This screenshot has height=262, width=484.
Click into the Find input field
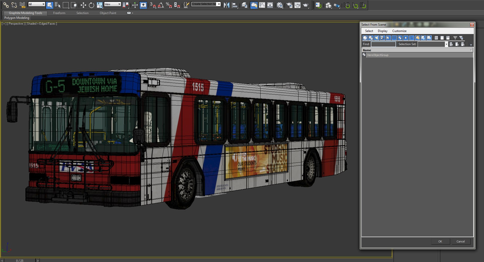pyautogui.click(x=383, y=44)
